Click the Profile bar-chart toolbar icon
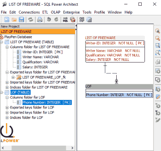Screen dimensions: 161x151 tap(89, 20)
